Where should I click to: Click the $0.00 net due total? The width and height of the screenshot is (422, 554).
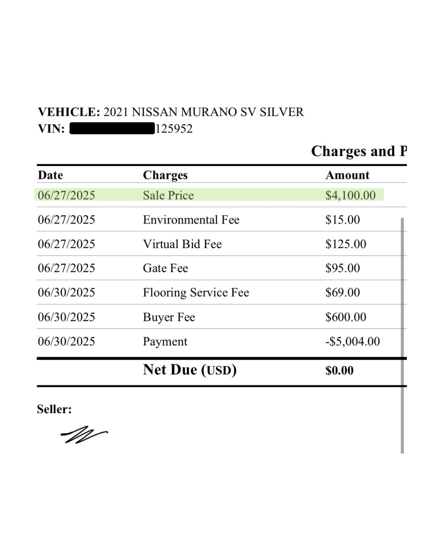(x=339, y=370)
